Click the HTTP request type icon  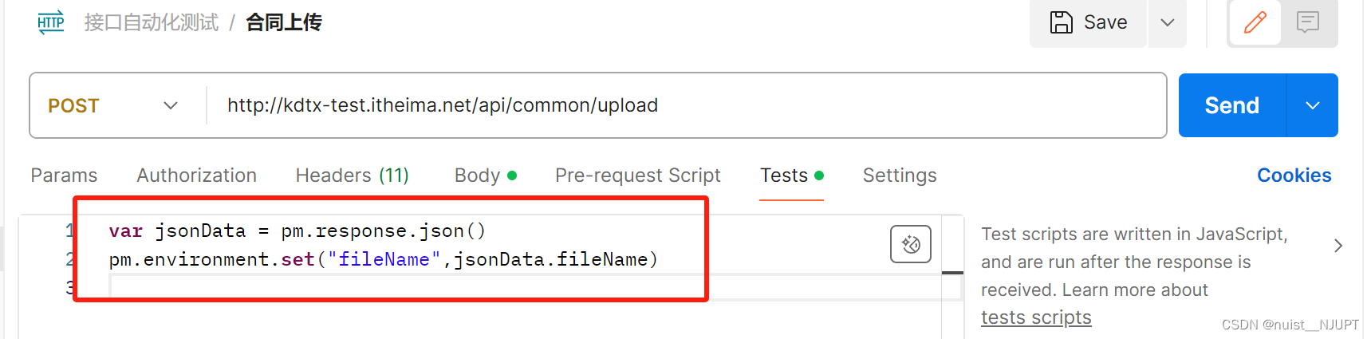tap(51, 22)
